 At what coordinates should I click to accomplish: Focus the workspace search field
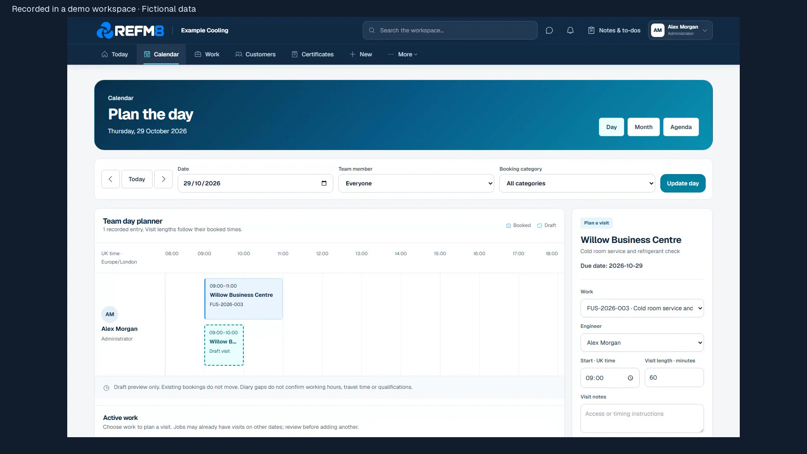pyautogui.click(x=450, y=30)
